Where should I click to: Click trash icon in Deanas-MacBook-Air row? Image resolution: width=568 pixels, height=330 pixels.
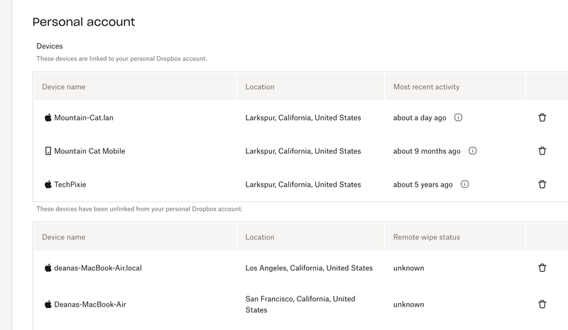pos(542,304)
